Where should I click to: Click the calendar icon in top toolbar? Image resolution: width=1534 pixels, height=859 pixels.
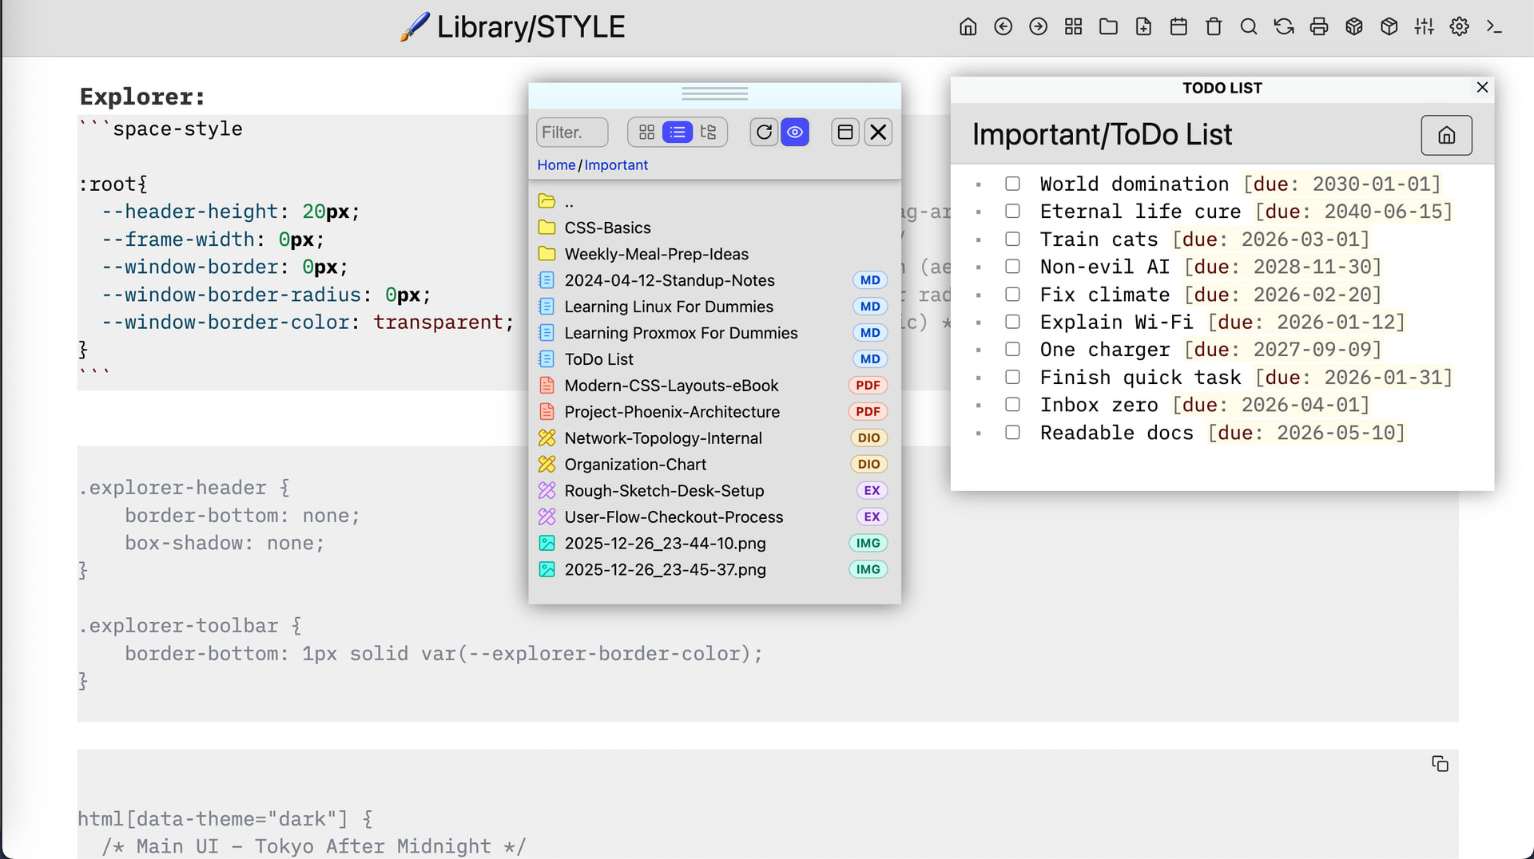(x=1178, y=27)
